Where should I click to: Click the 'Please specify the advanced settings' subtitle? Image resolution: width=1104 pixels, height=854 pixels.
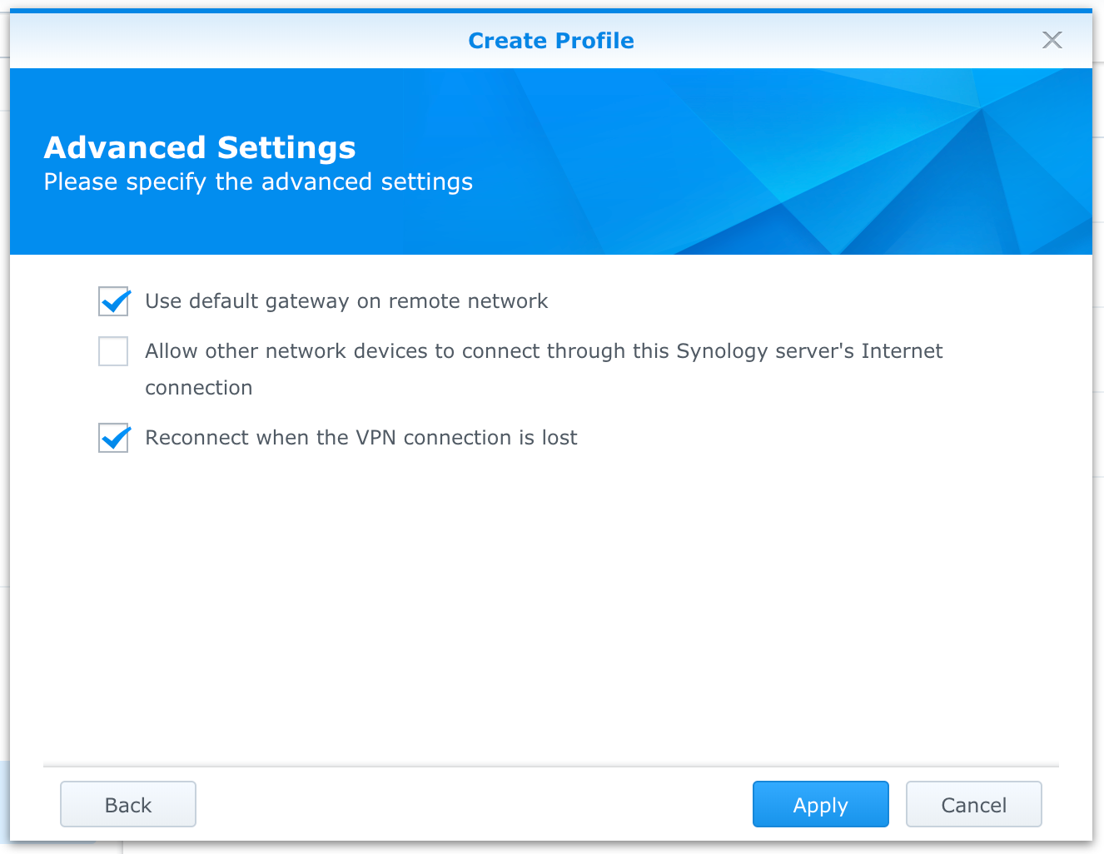point(258,182)
